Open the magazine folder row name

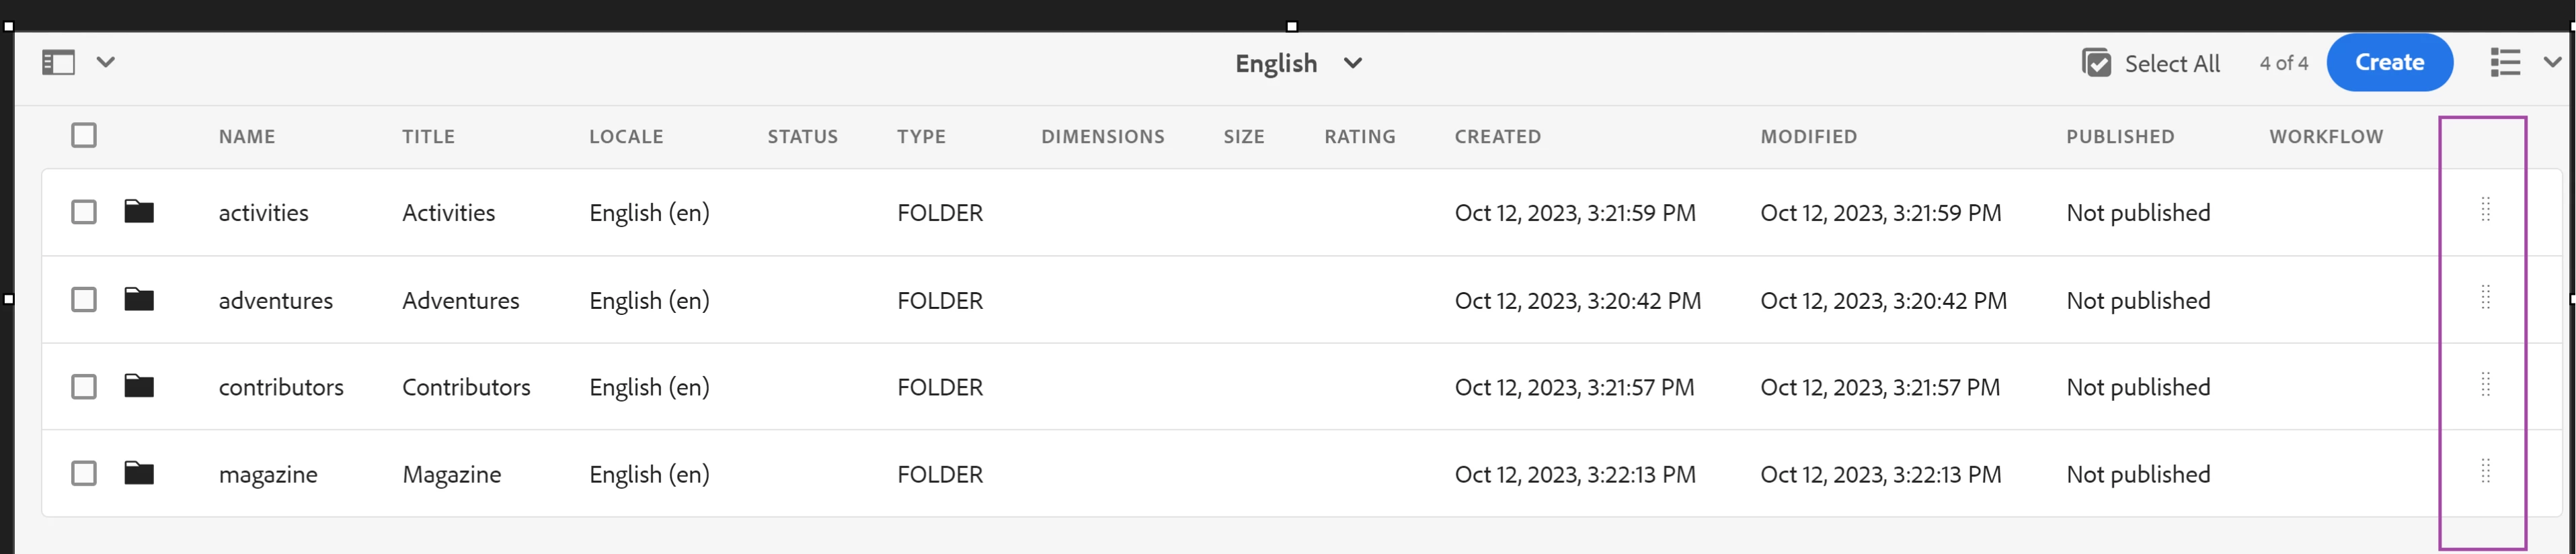coord(268,474)
